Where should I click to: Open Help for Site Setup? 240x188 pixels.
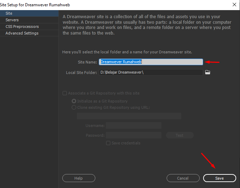[x=79, y=178]
